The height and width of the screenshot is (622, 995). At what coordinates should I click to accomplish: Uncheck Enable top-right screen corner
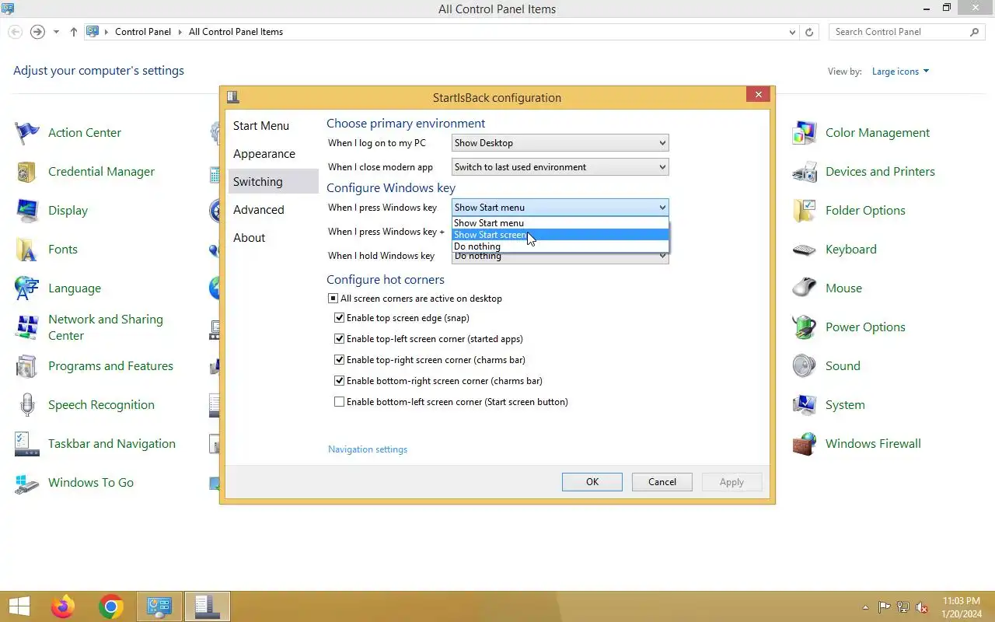click(339, 360)
